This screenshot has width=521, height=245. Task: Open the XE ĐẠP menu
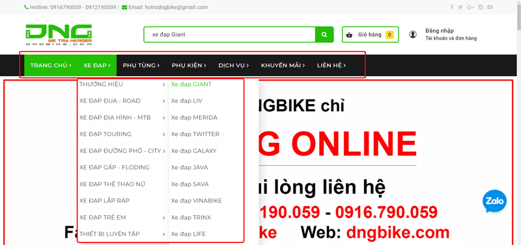pos(97,65)
